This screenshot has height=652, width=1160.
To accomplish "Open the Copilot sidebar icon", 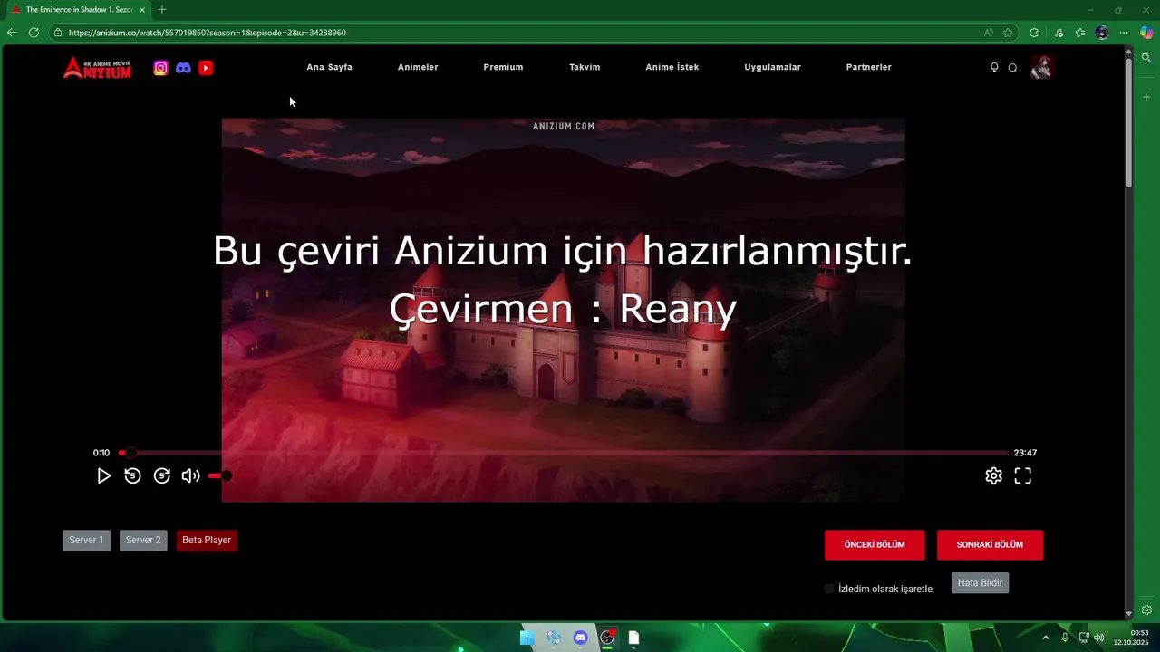I will point(1146,33).
